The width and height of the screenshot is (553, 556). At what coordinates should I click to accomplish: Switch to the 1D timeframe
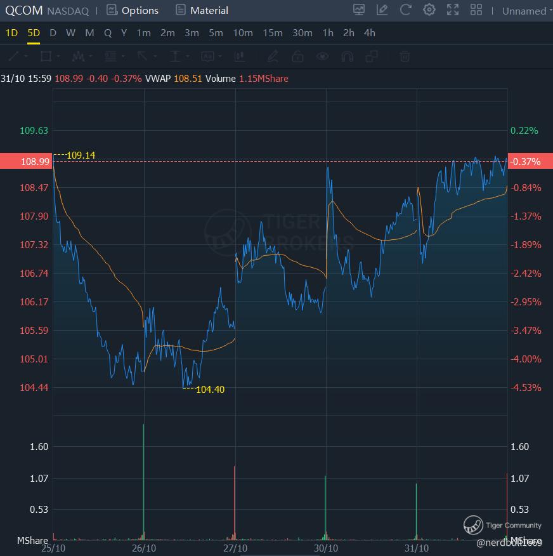point(11,33)
